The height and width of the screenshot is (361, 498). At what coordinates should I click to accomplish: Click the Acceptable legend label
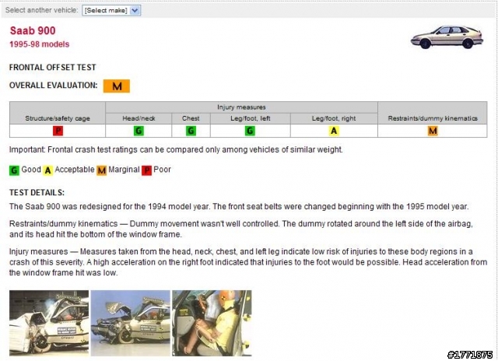(75, 170)
